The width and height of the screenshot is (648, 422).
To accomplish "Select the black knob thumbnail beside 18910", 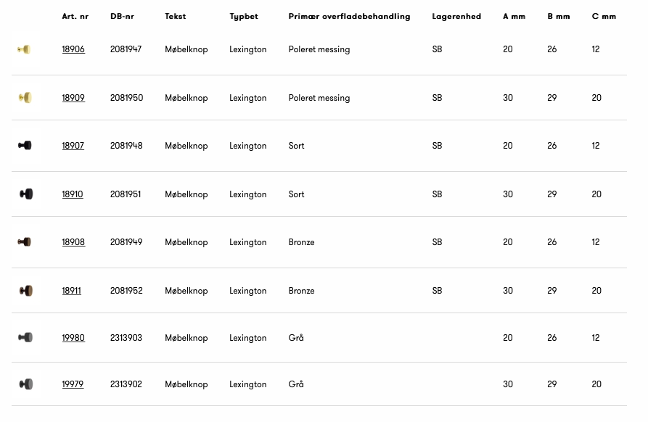I will [25, 194].
